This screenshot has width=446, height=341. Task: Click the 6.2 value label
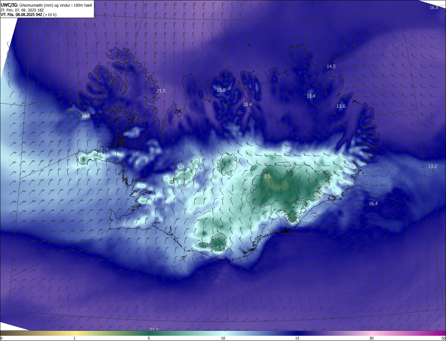coord(184,179)
